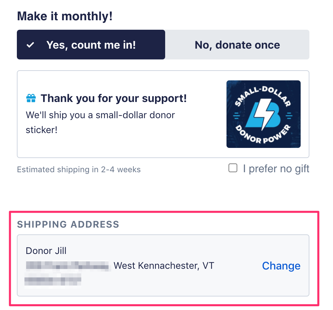Click the blue gift box icon
The height and width of the screenshot is (310, 333).
pos(31,99)
